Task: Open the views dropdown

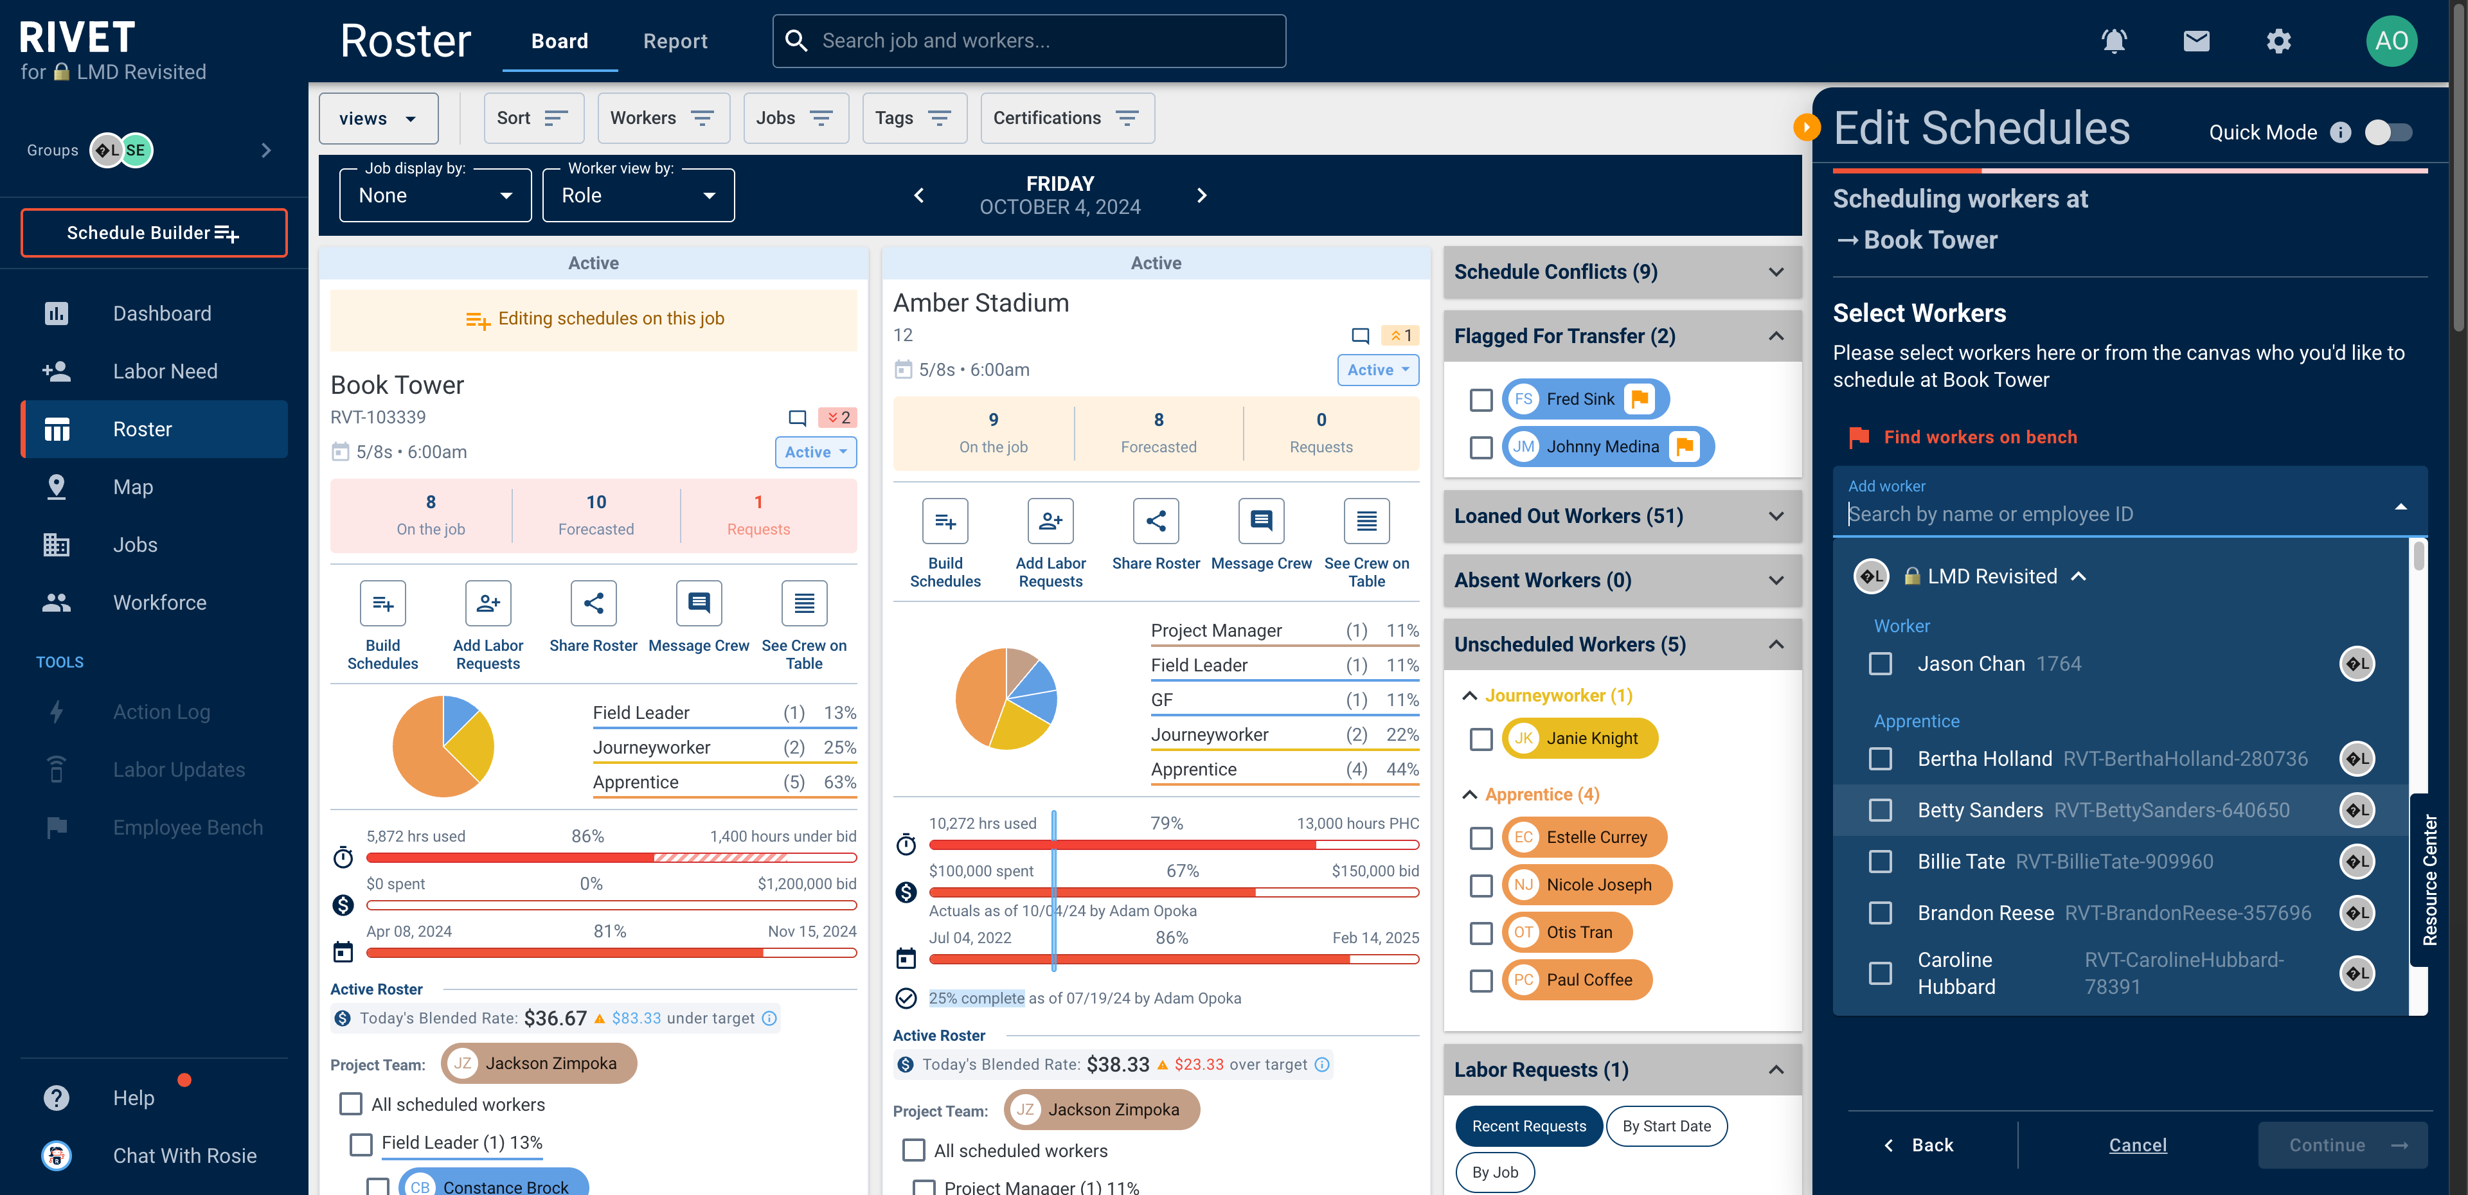Action: [379, 118]
